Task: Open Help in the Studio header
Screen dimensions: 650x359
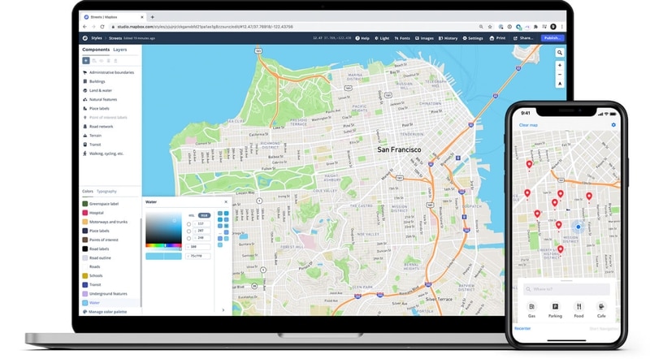Action: [362, 38]
